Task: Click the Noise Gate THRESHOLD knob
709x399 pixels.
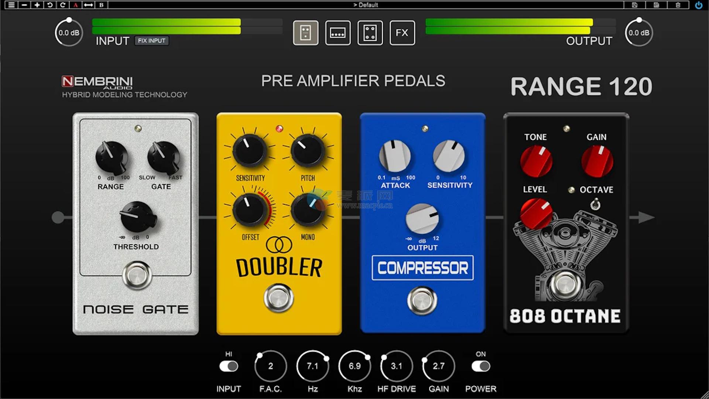Action: (x=136, y=217)
